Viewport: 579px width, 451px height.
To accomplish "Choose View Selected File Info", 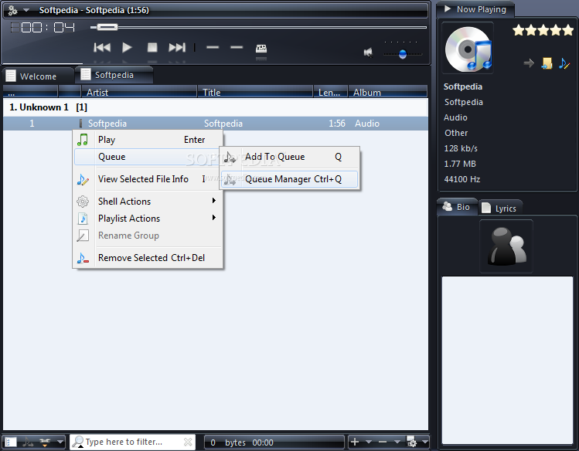I will [x=148, y=179].
